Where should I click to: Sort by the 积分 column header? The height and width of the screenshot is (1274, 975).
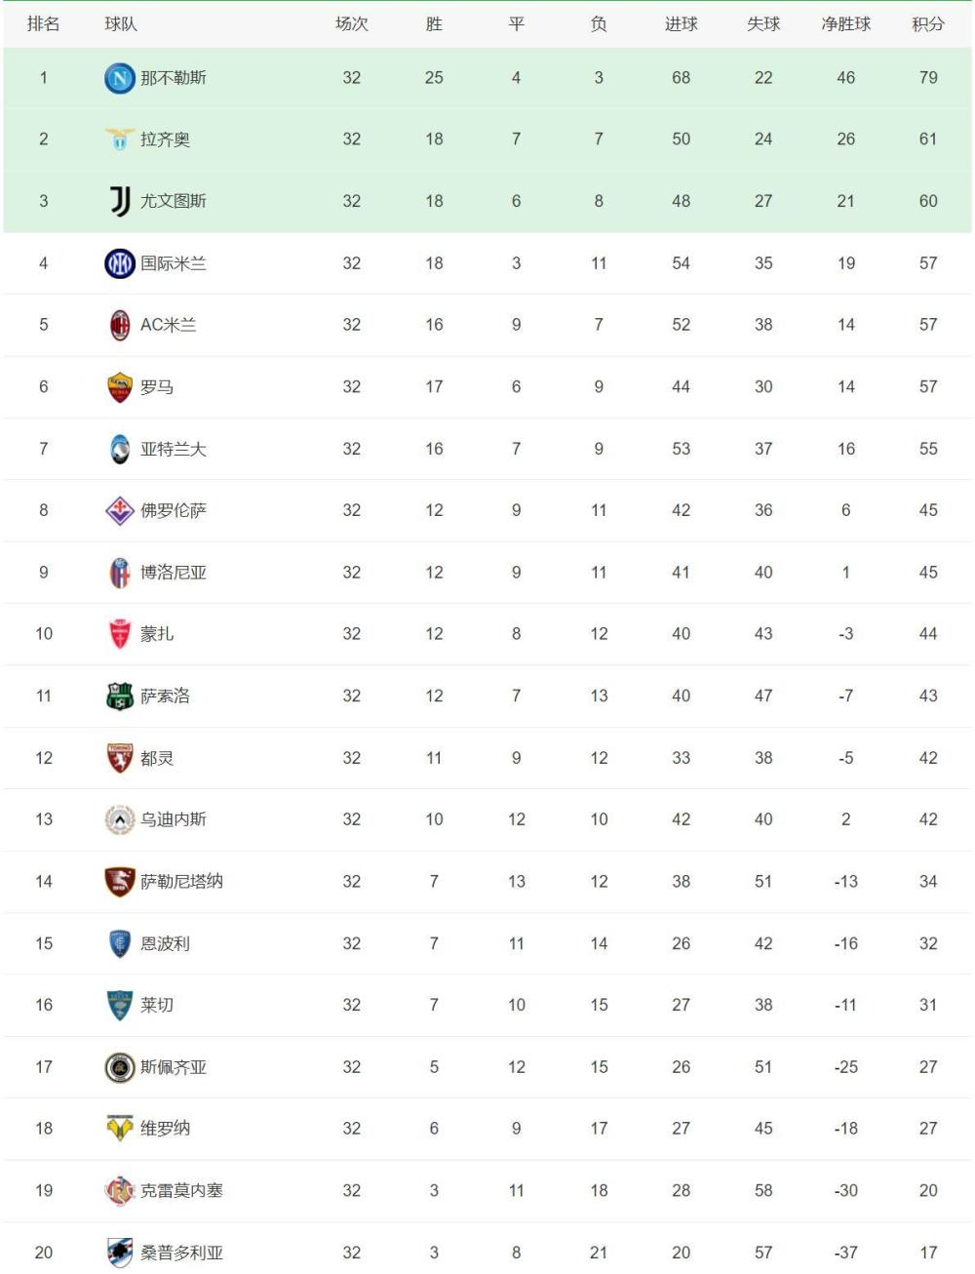click(x=928, y=24)
